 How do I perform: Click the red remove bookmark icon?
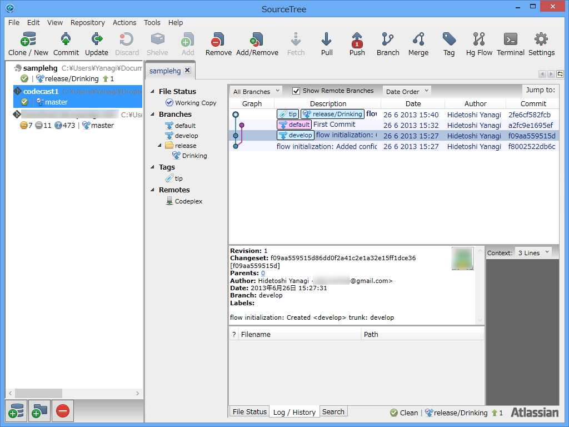63,411
